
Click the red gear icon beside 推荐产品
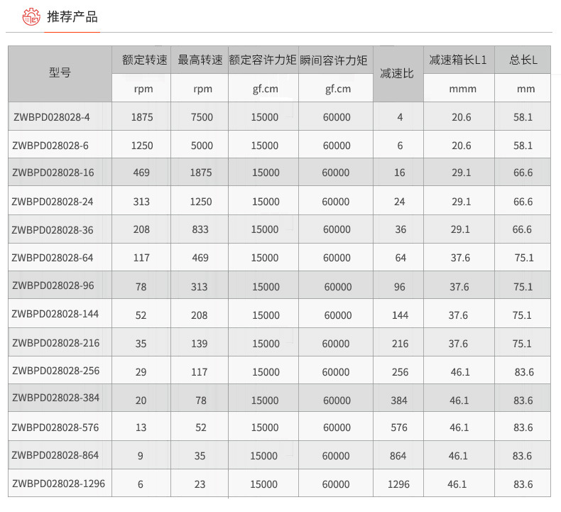pos(31,17)
